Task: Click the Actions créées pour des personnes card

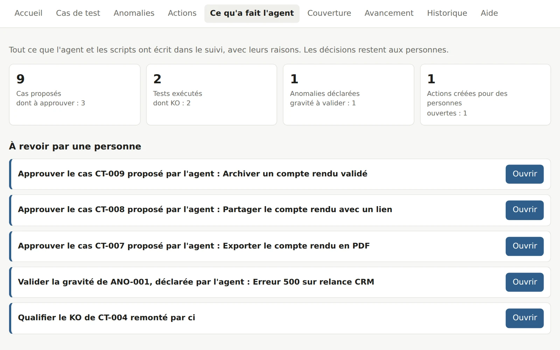Action: click(x=485, y=94)
